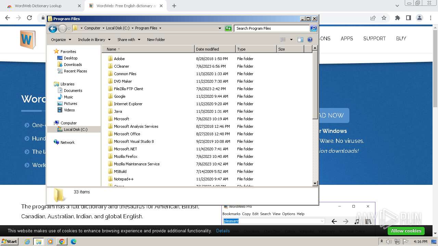The height and width of the screenshot is (246, 438).
Task: Select the Microsoft Visual Studio 8 folder
Action: tap(134, 141)
